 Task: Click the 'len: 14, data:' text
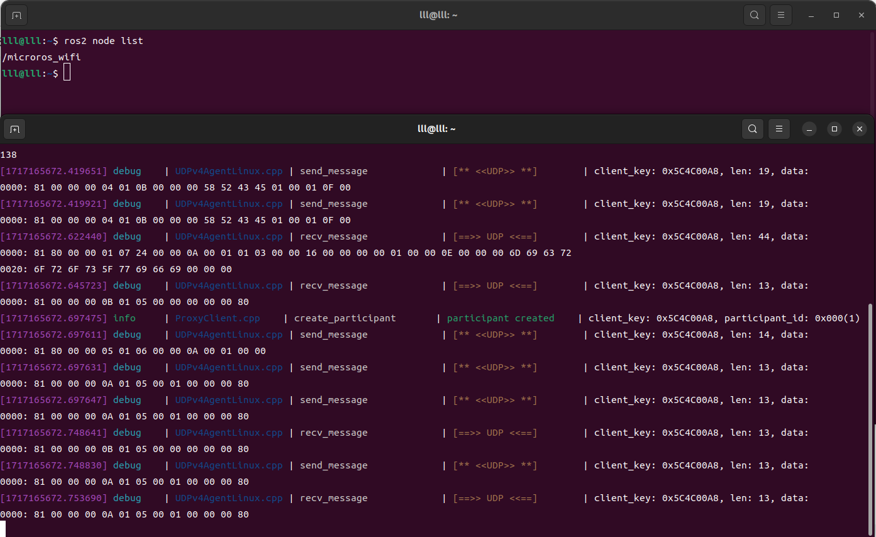click(770, 335)
